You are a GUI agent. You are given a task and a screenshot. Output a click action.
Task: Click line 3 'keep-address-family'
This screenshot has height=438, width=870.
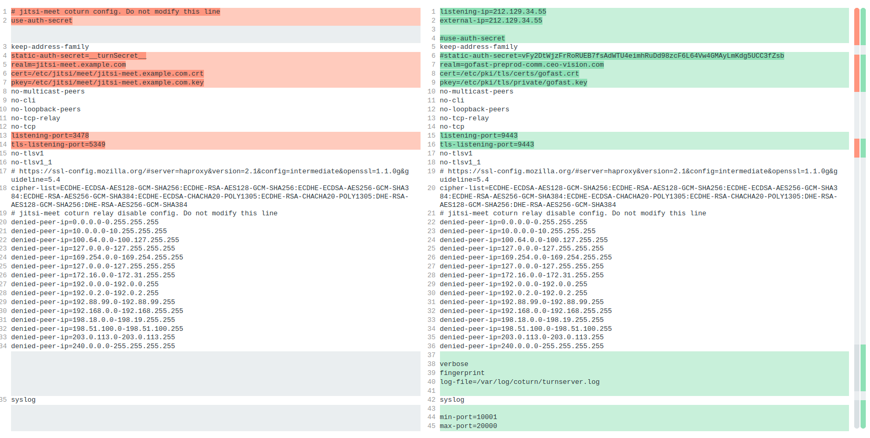coord(50,47)
